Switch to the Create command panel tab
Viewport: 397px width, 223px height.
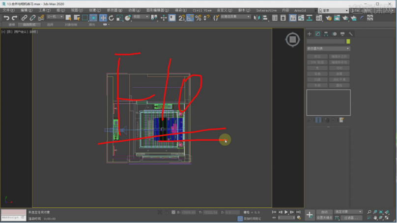pos(310,34)
